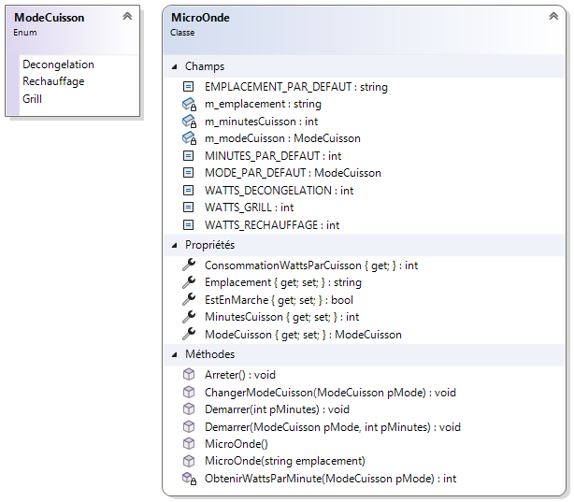Collapse the Méthodes section triangle
Viewport: 574px width, 502px height.
pos(175,354)
